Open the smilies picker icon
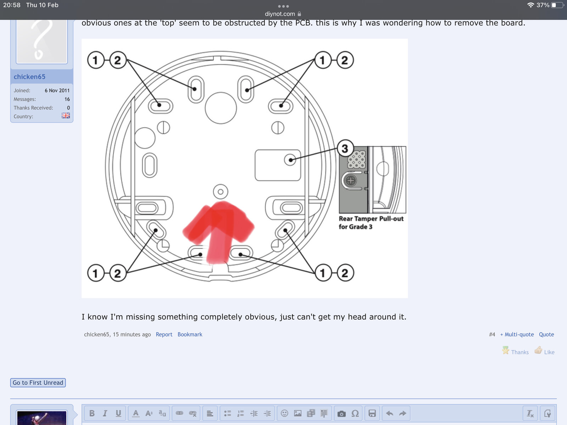567x425 pixels. pos(284,413)
